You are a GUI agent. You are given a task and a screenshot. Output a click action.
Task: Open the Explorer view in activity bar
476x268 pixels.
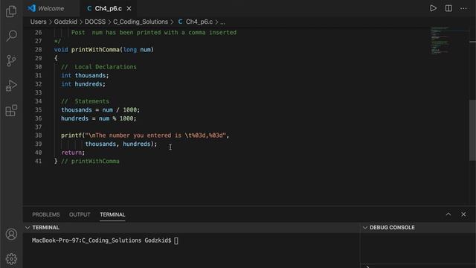pos(11,12)
